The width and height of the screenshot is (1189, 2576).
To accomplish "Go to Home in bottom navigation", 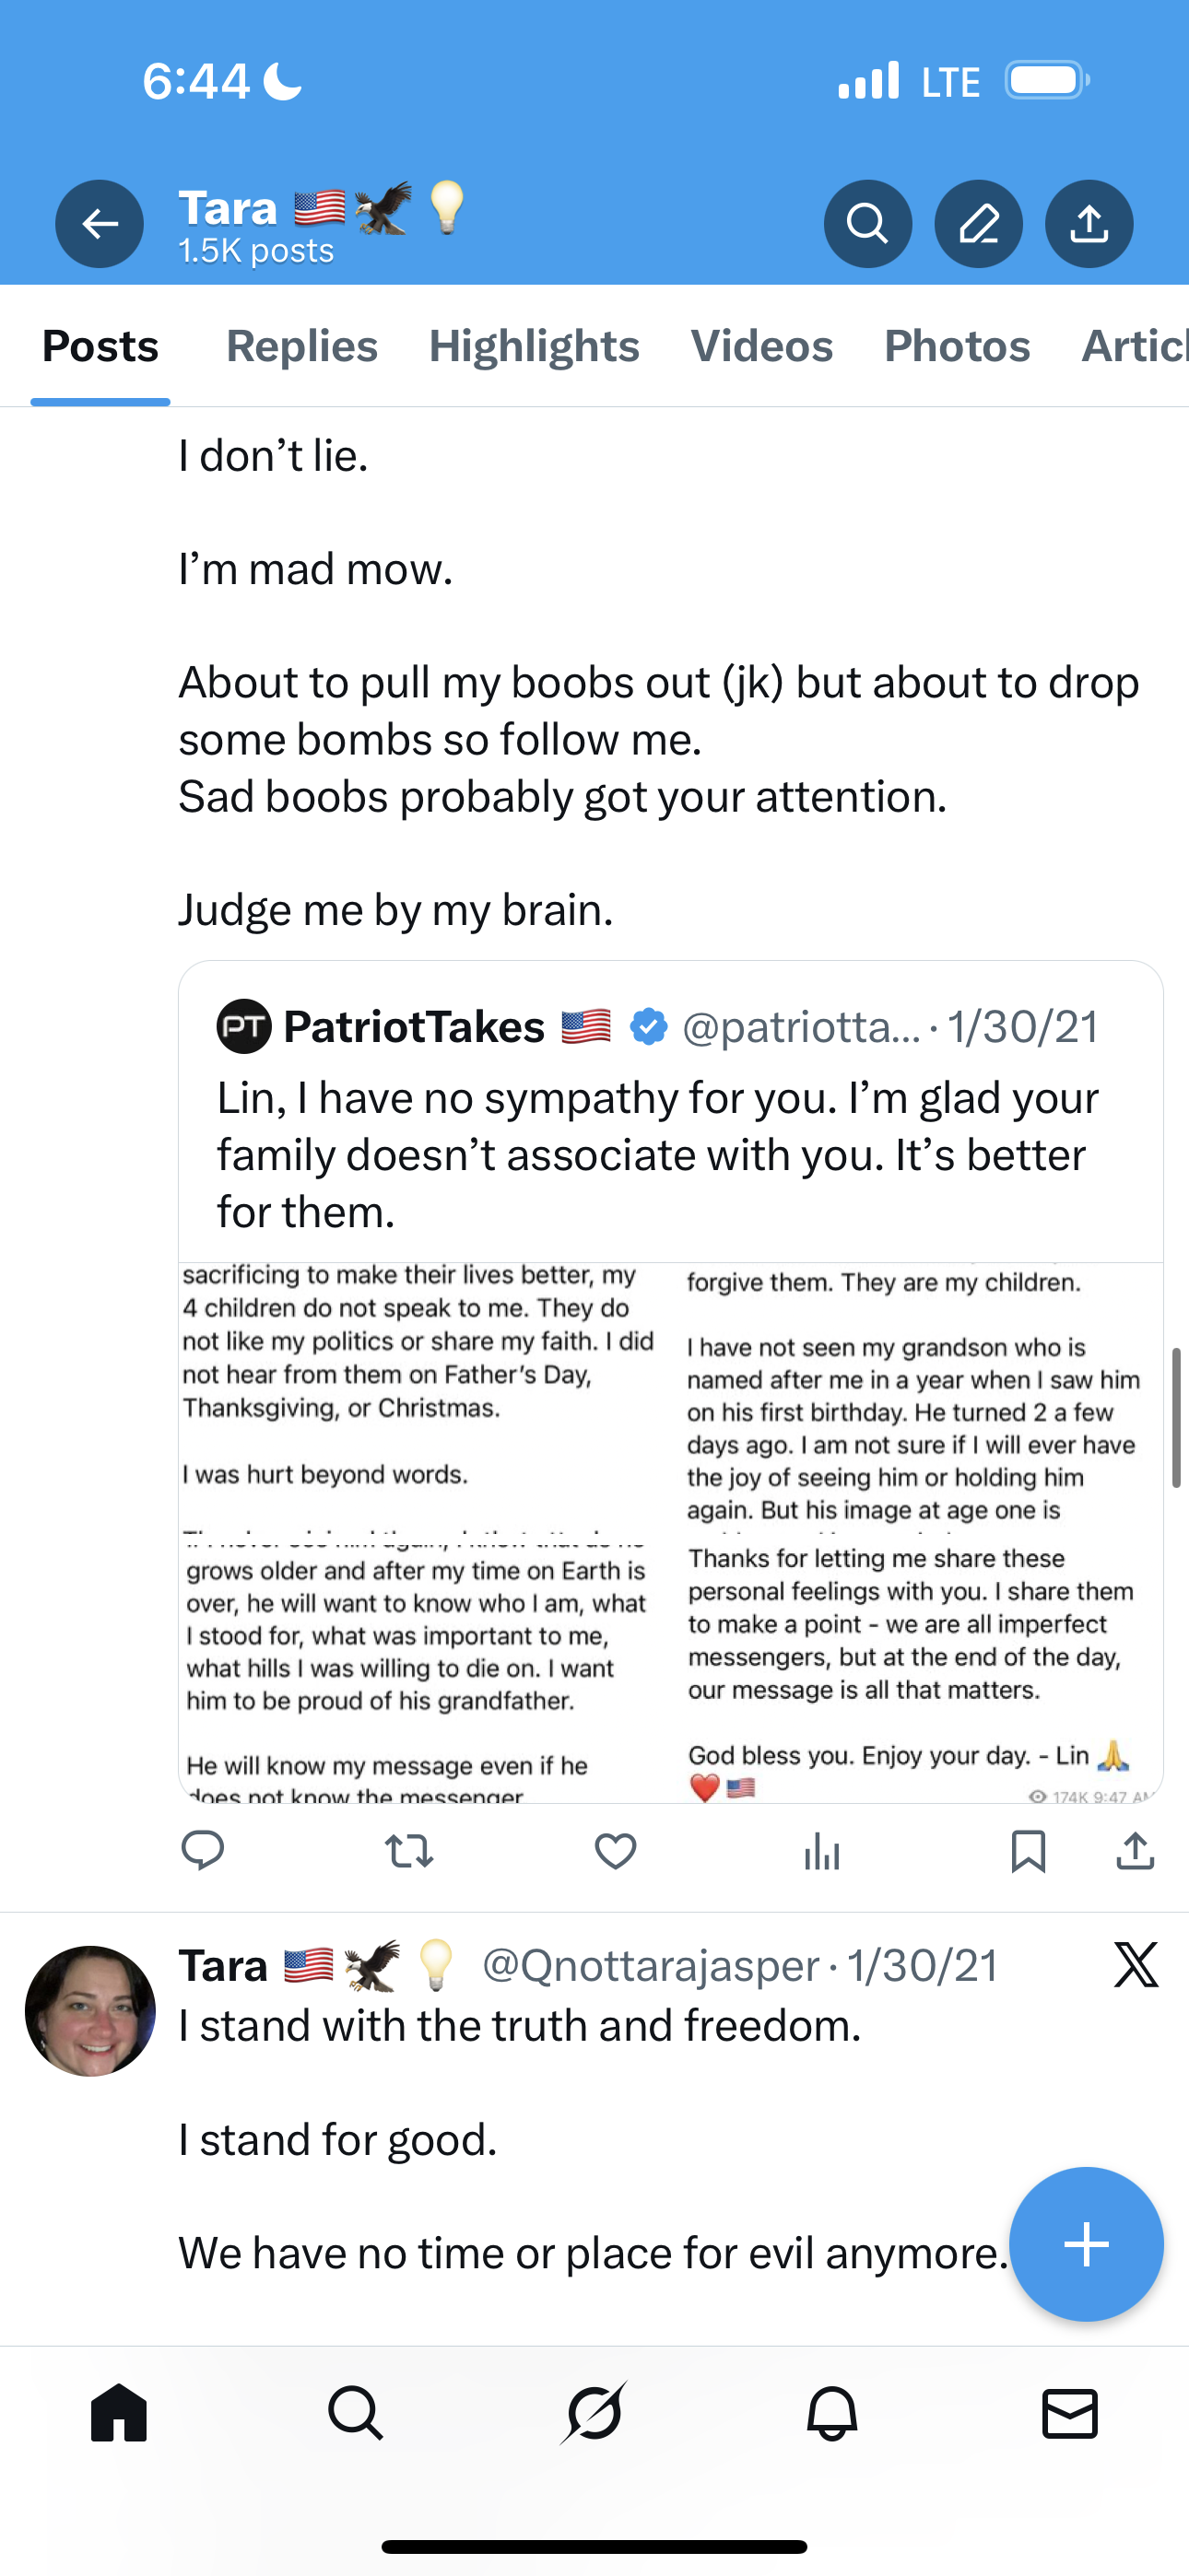I will [119, 2413].
